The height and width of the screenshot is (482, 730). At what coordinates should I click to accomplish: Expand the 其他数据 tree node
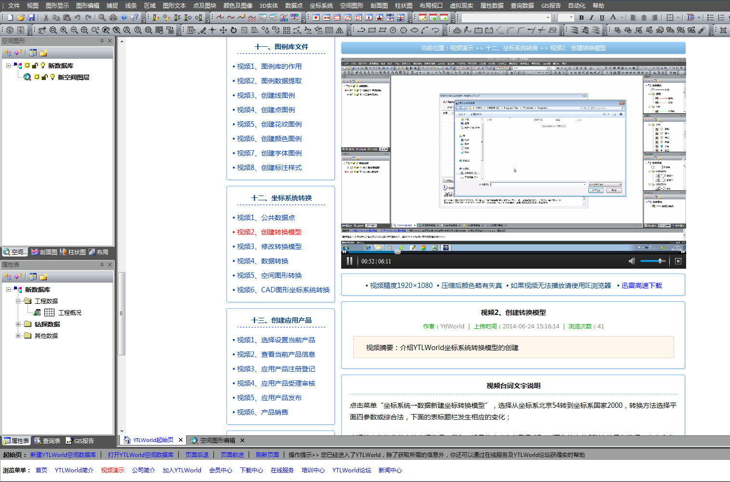[18, 336]
